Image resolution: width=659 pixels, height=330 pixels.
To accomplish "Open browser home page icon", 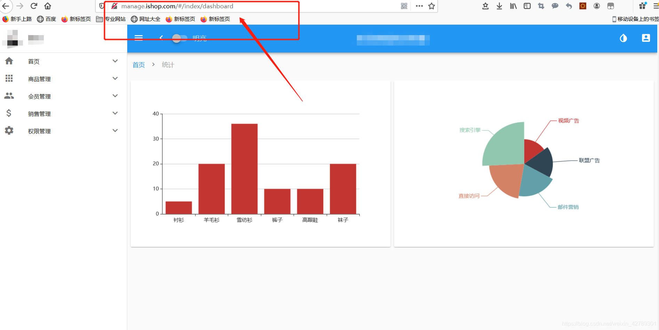I will point(48,6).
